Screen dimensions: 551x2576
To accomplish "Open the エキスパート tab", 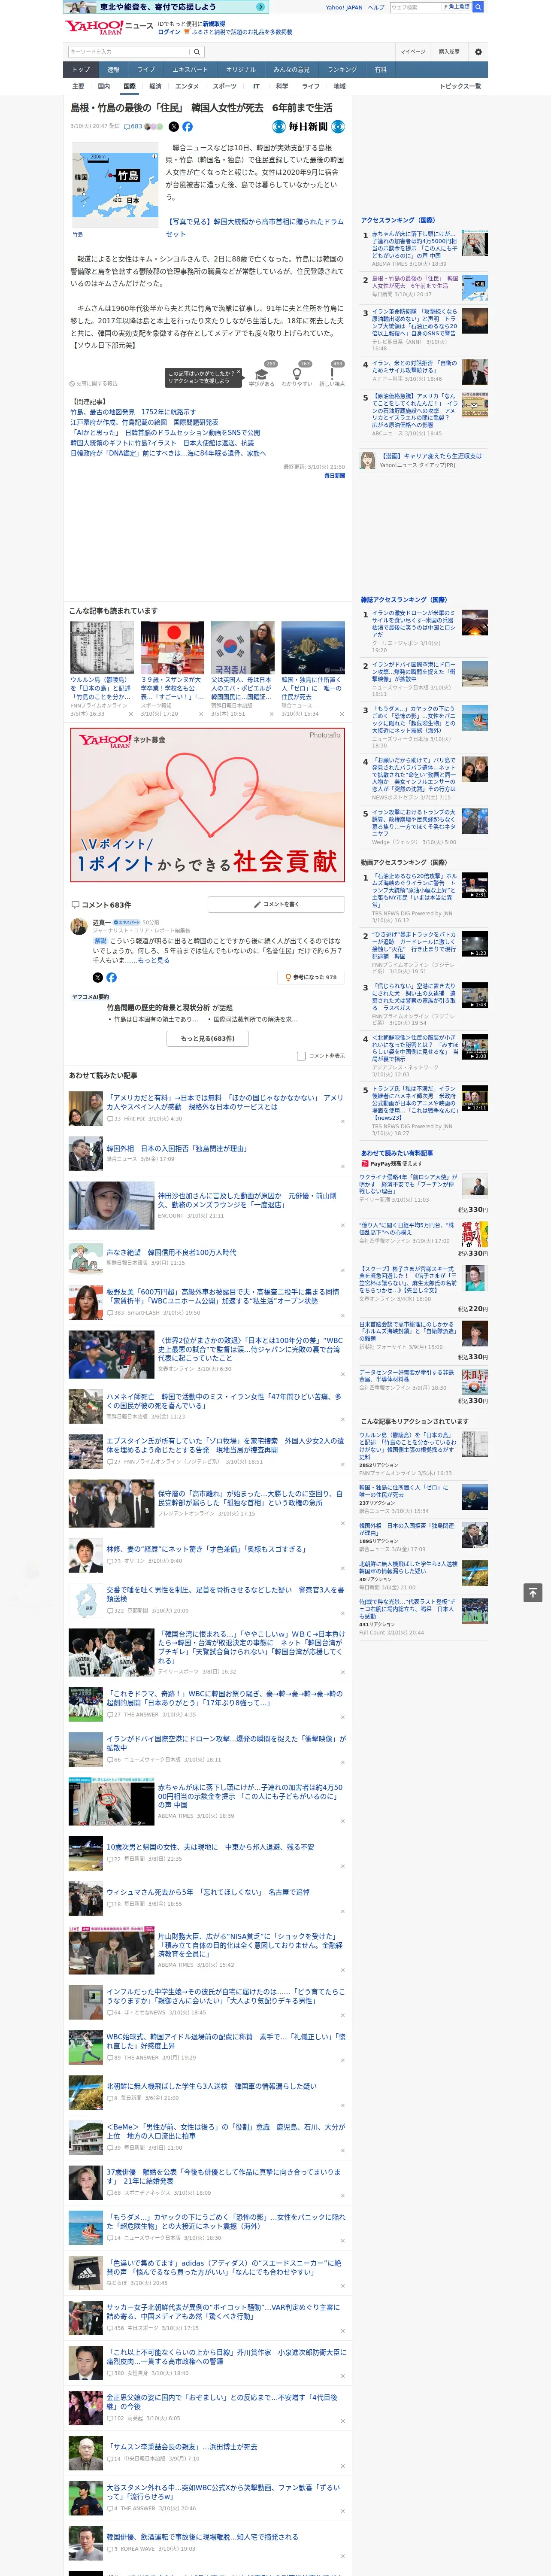I will (190, 70).
